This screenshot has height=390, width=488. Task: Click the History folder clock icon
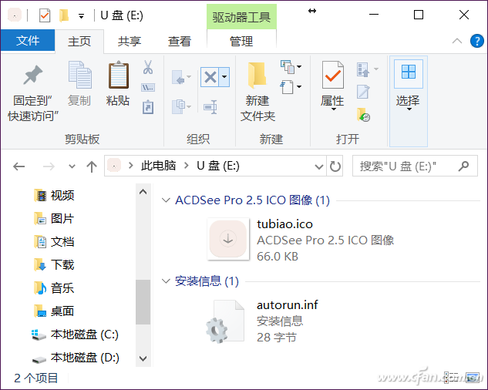[x=363, y=115]
